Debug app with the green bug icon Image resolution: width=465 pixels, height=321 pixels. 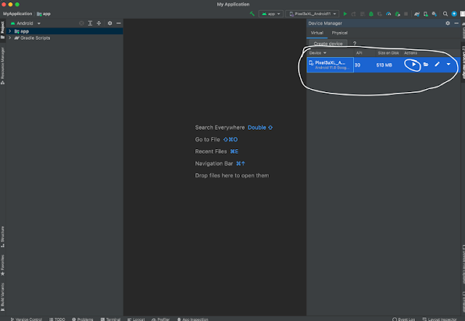coord(371,14)
